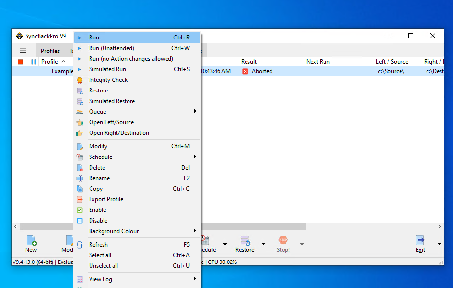Click the Open Left/Source hand icon
Image resolution: width=453 pixels, height=288 pixels.
[x=80, y=123]
